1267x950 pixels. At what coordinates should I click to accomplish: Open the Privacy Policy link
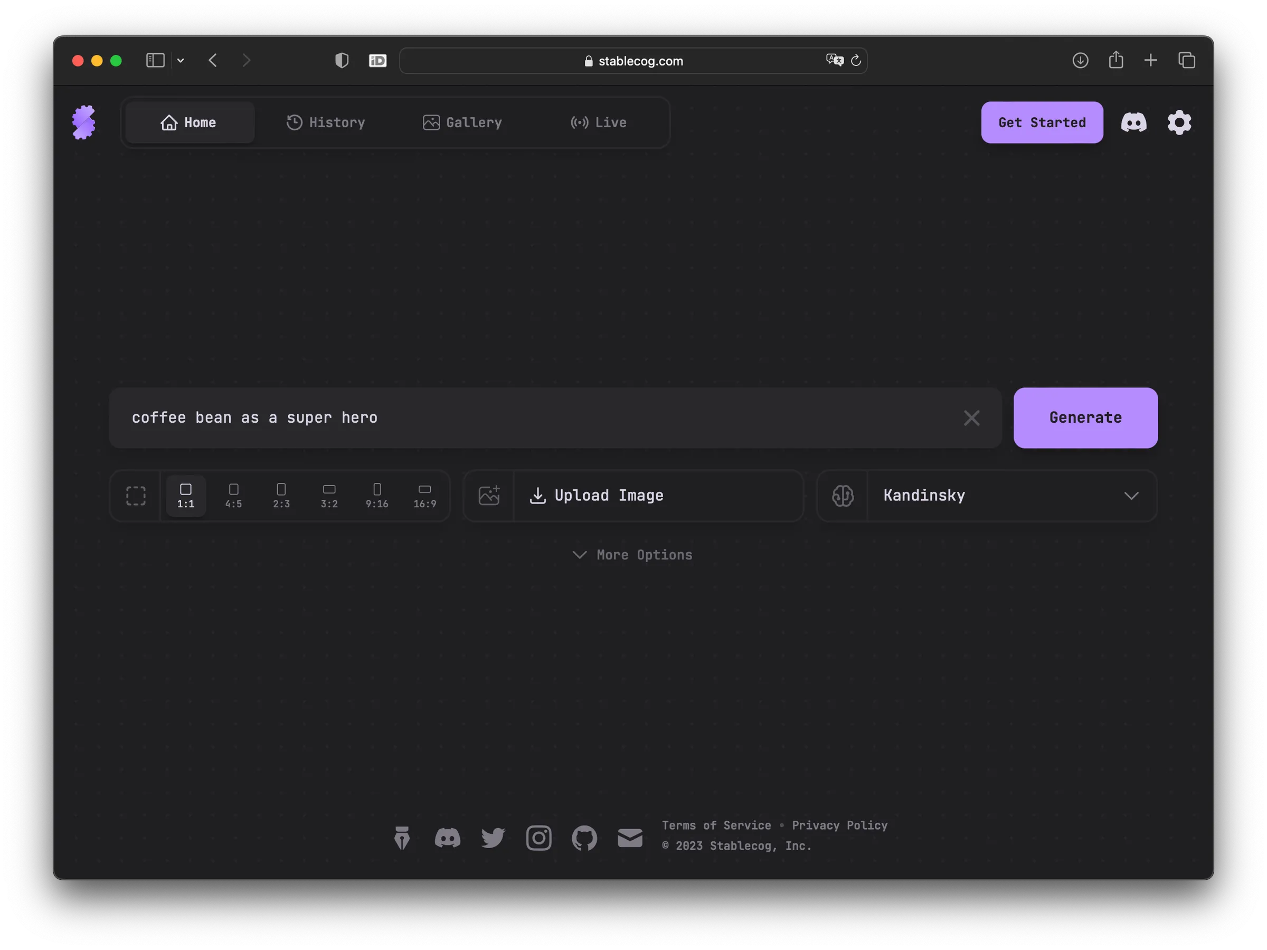839,825
